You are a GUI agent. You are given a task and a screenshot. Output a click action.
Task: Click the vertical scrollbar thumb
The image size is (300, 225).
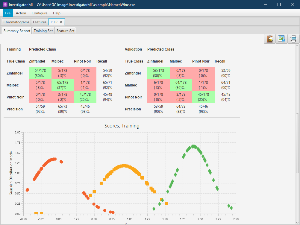pos(297,143)
